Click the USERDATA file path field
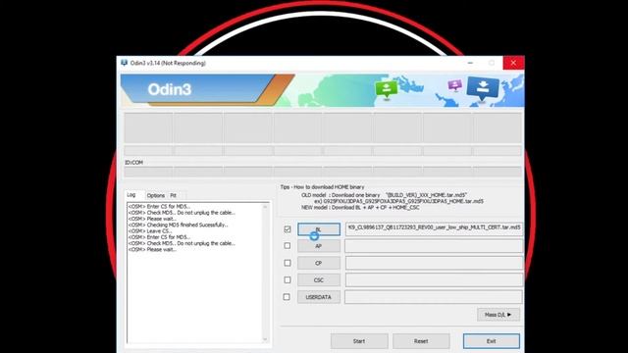 tap(434, 297)
